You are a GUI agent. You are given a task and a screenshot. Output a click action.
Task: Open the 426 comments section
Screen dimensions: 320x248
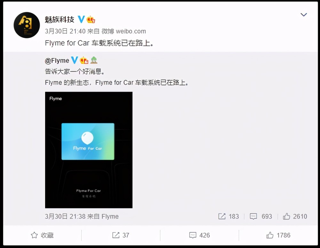pyautogui.click(x=199, y=235)
